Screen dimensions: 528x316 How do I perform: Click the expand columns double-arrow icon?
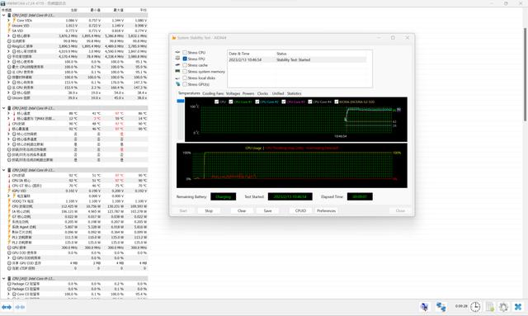click(7, 307)
